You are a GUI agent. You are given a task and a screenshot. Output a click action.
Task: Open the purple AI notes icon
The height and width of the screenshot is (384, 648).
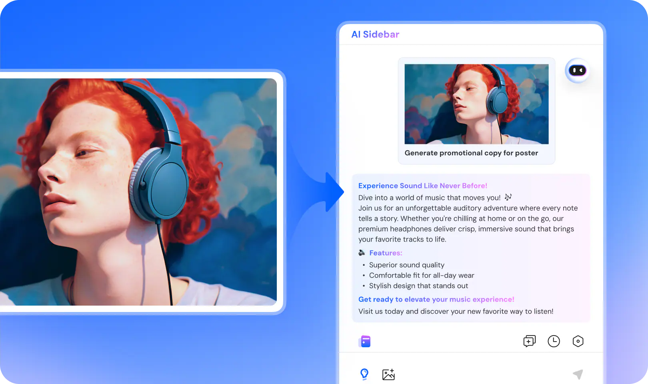(x=365, y=341)
